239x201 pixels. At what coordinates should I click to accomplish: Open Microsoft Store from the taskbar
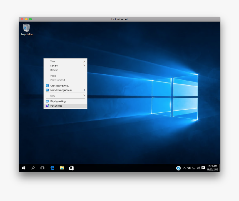71,168
